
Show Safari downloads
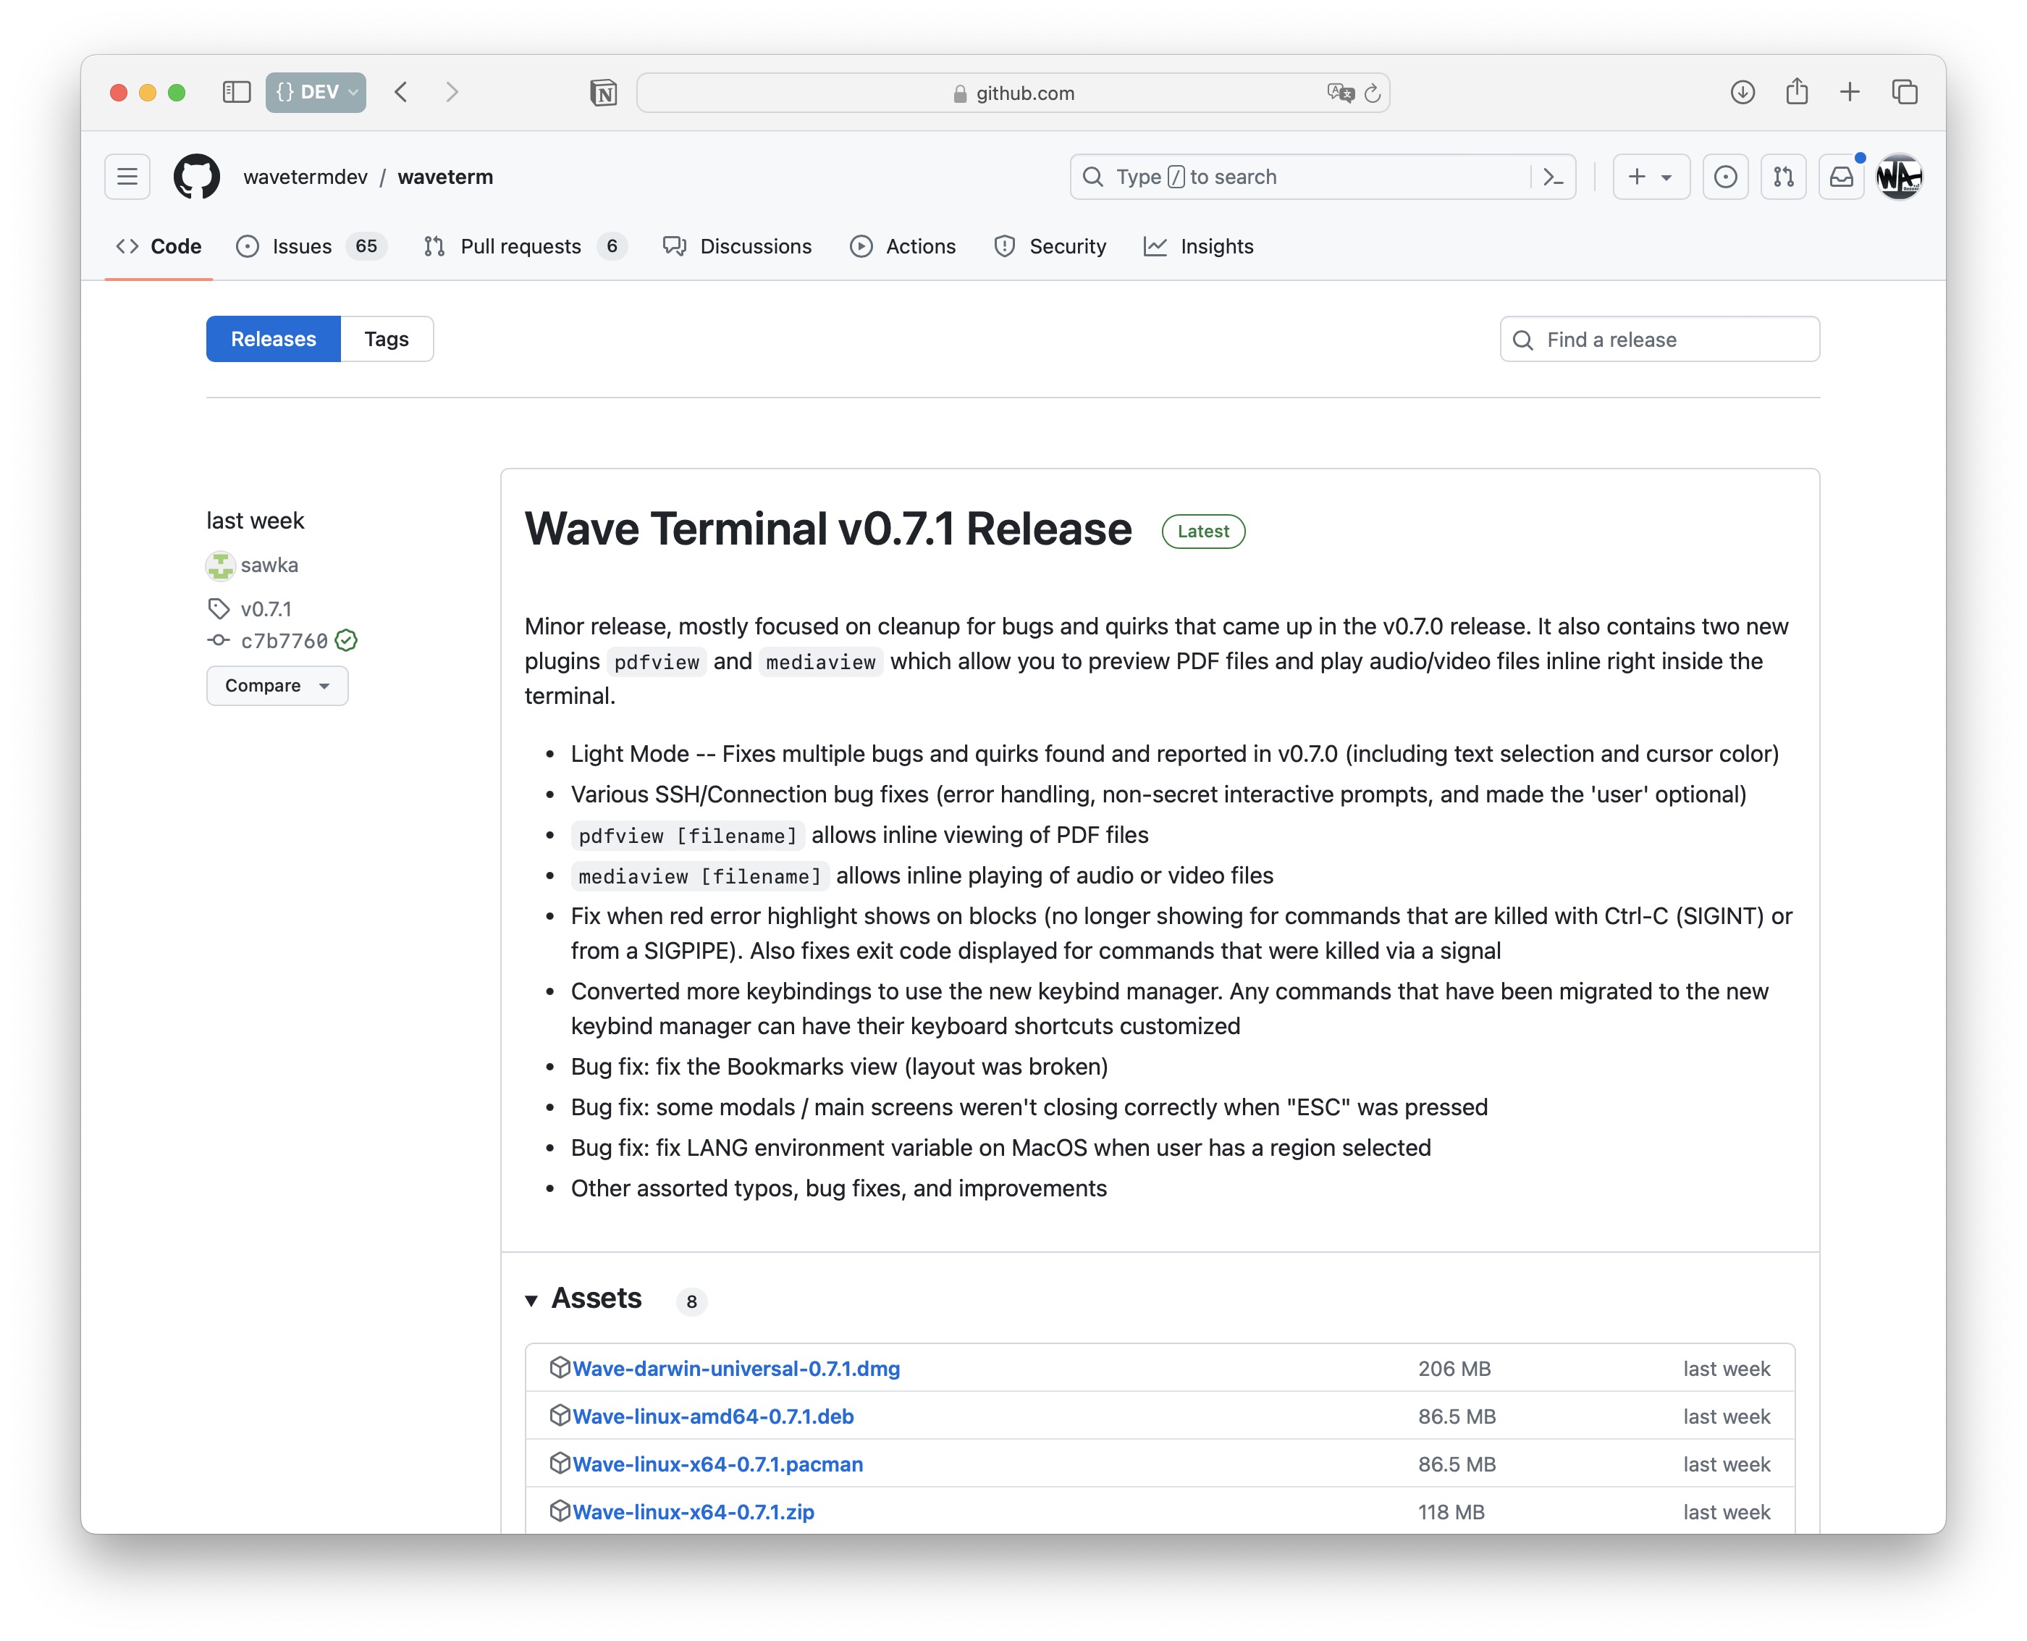pos(1742,92)
